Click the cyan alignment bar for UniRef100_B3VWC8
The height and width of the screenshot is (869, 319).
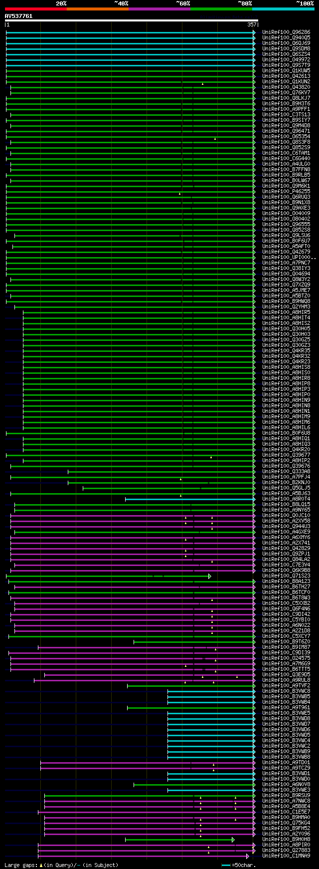pyautogui.click(x=211, y=691)
